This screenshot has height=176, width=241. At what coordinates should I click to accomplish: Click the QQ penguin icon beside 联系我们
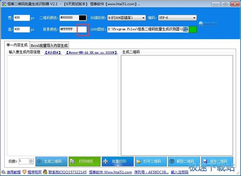(45, 172)
